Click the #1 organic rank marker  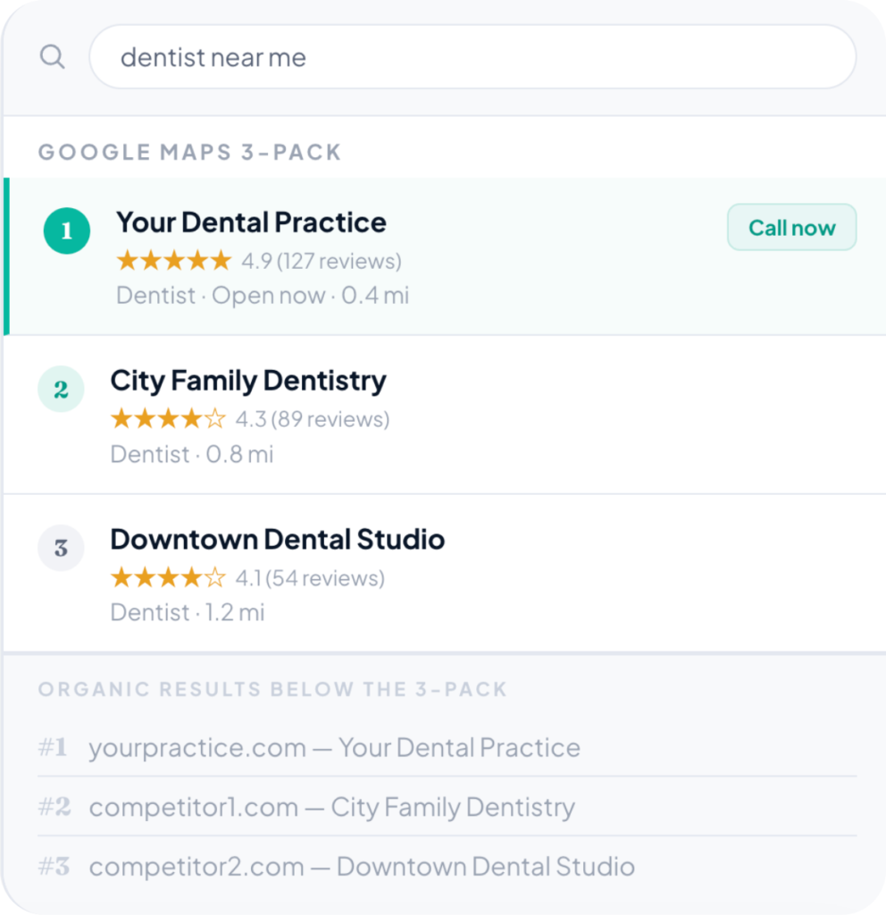53,747
